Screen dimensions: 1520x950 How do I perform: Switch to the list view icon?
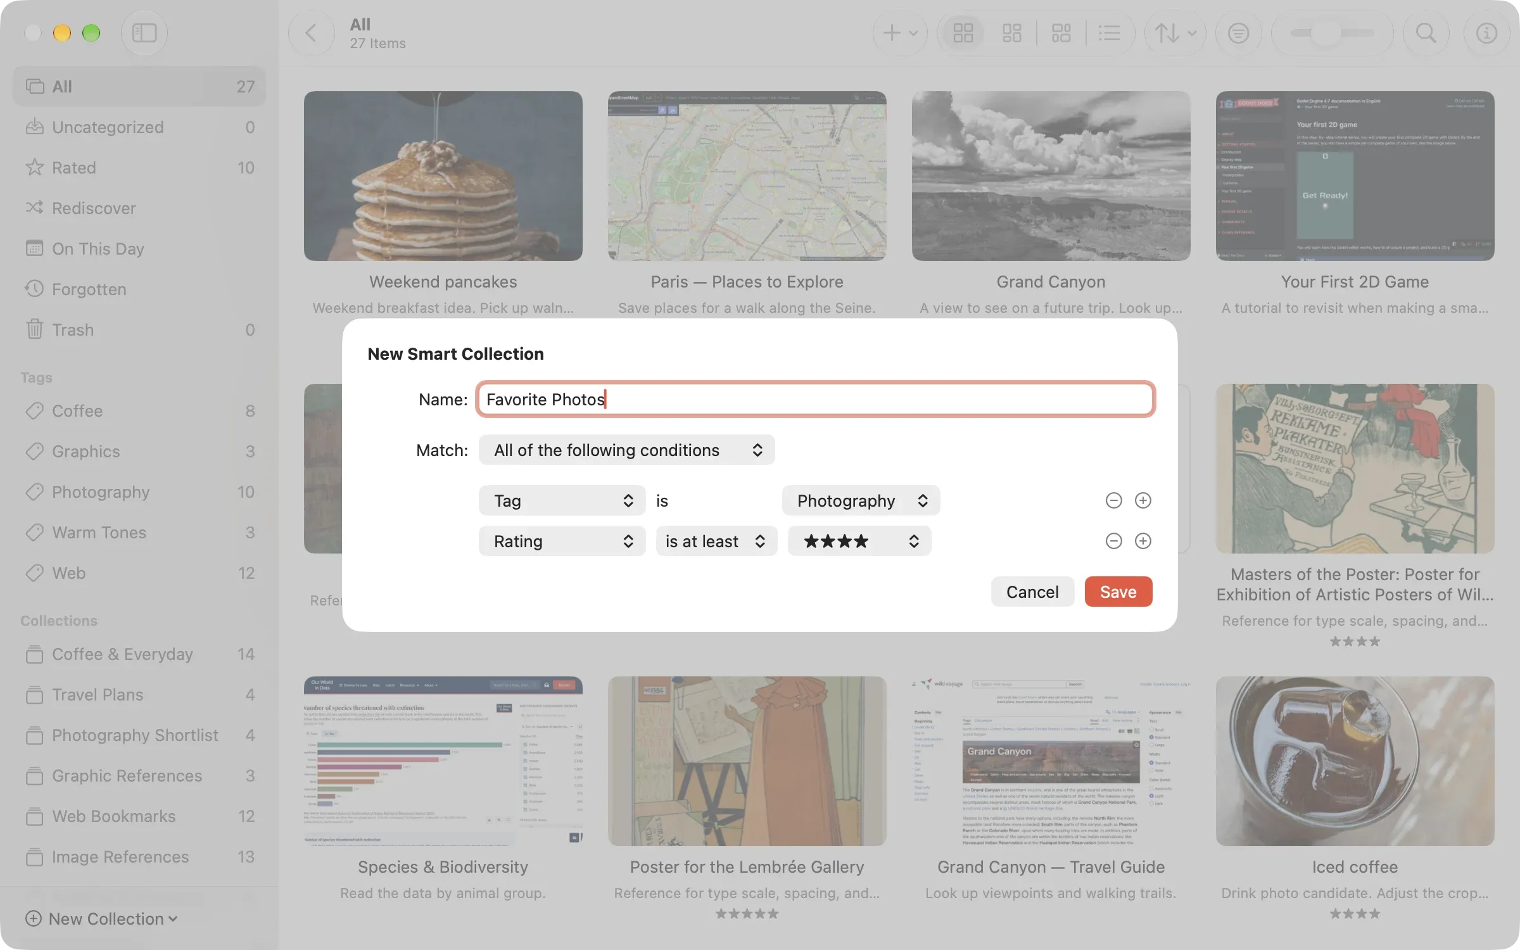[1109, 33]
